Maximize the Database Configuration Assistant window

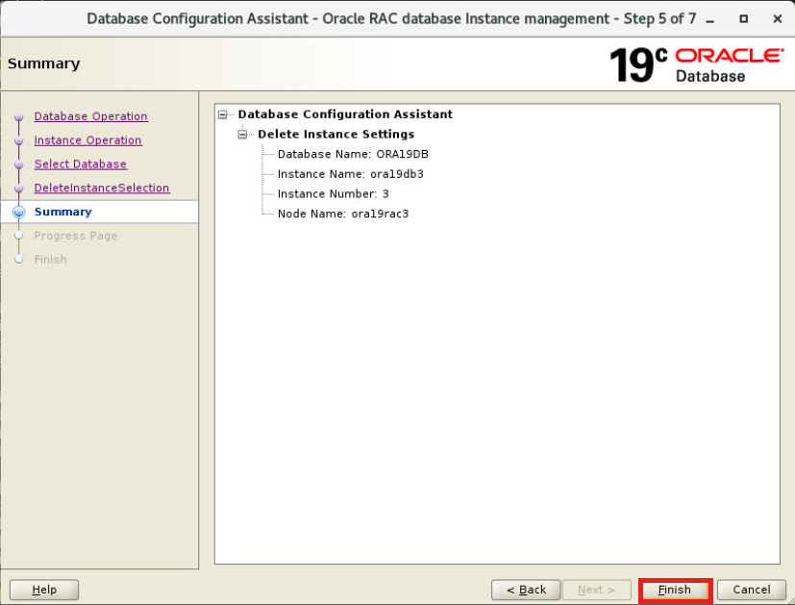tap(743, 19)
